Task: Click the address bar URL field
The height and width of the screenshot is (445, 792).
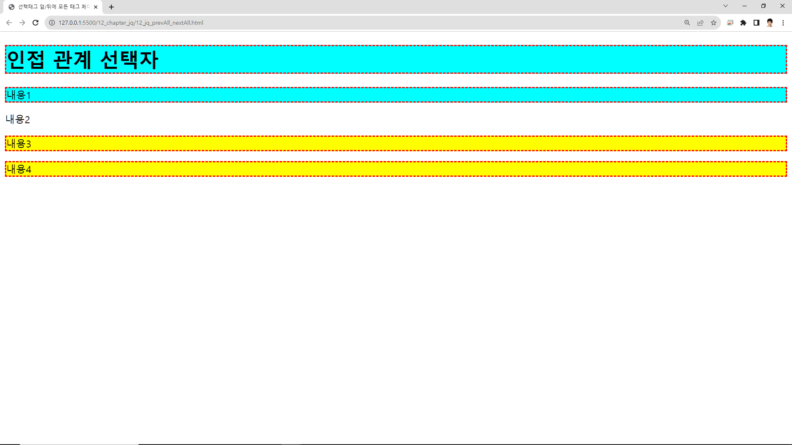Action: [330, 23]
